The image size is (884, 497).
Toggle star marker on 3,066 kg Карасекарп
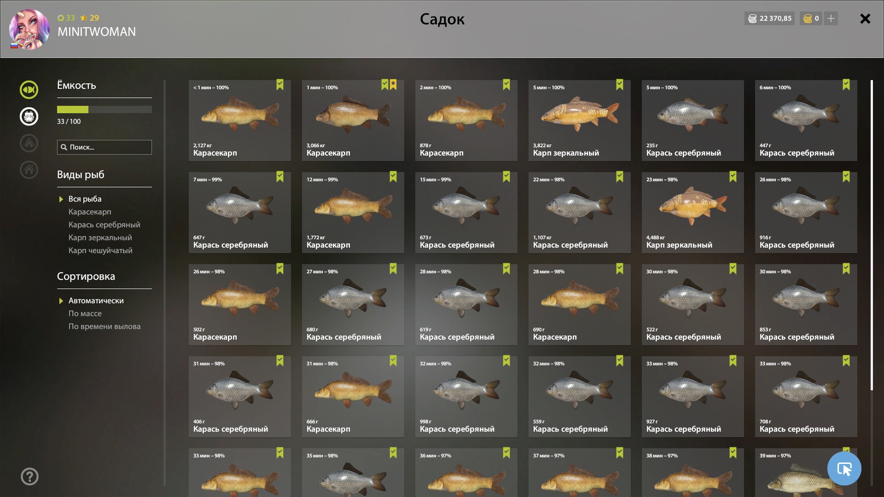(x=393, y=85)
